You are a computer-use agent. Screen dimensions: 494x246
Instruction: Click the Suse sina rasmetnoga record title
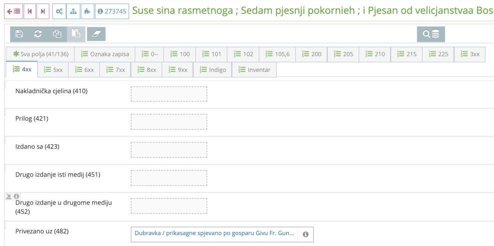pos(313,11)
